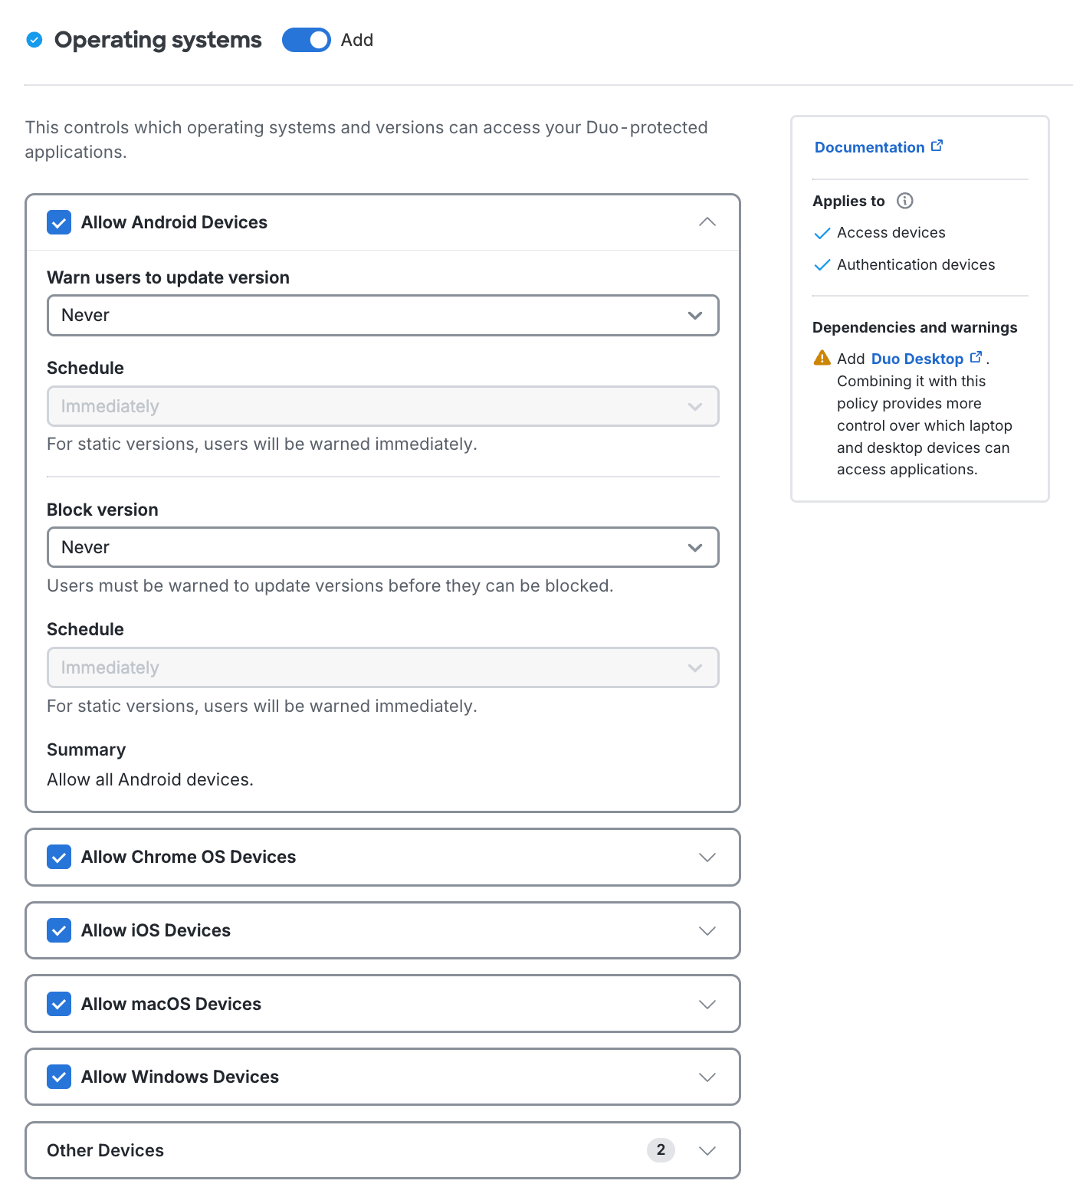Image resolution: width=1073 pixels, height=1197 pixels.
Task: Click the blue verified badge beside Operating systems
Action: [x=34, y=40]
